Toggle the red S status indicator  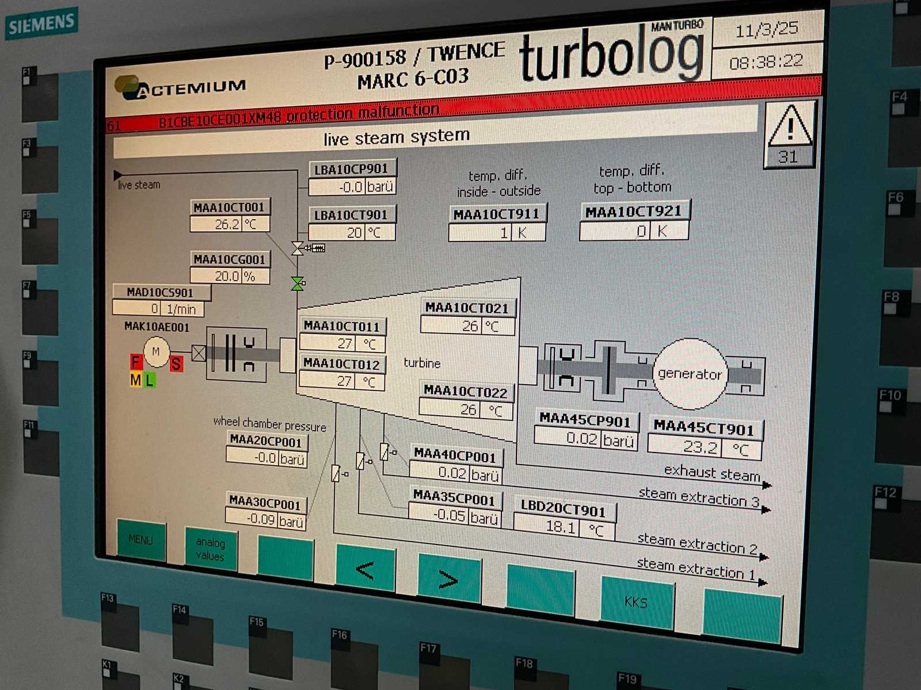pos(176,364)
